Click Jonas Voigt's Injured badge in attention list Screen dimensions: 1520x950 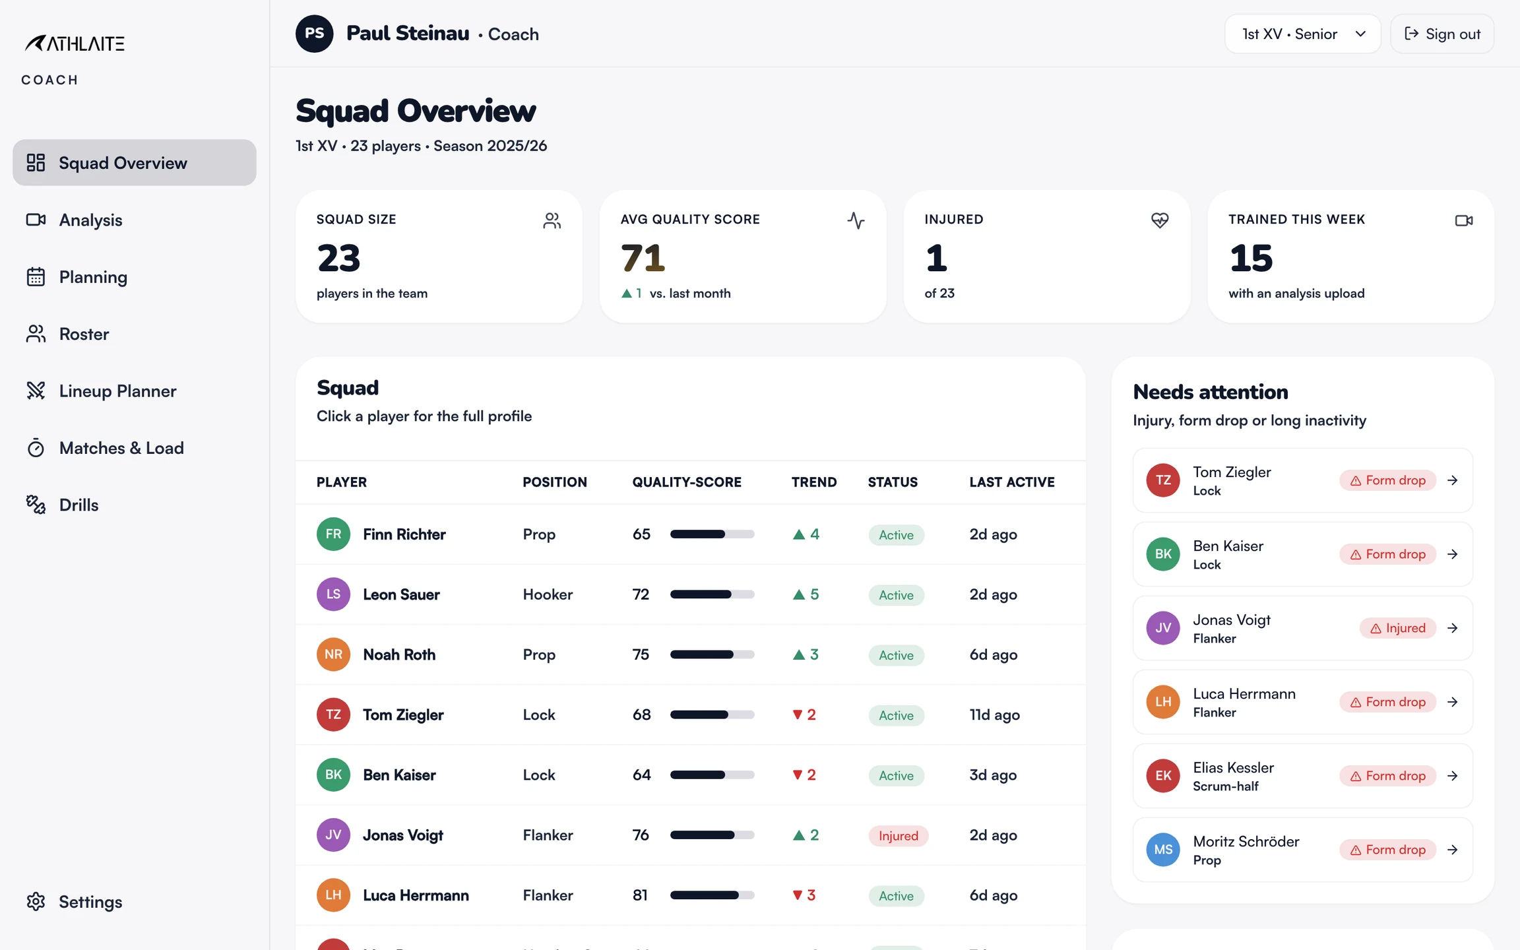point(1397,628)
